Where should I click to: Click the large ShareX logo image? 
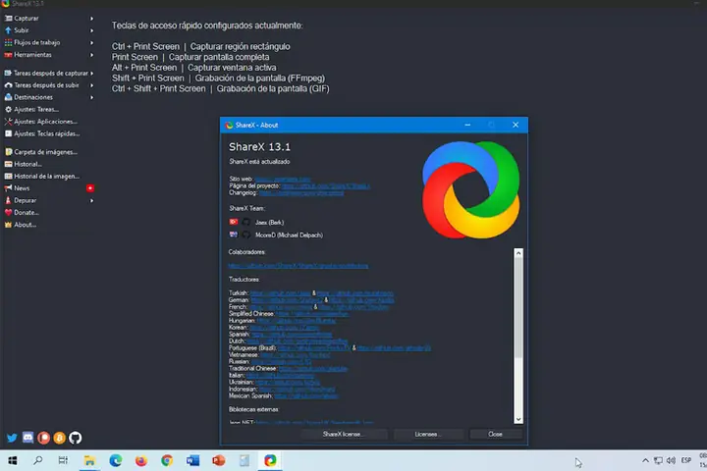click(x=470, y=189)
